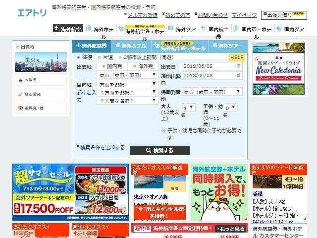This screenshot has height=238, width=317.
Task: Click the 福岡発・他 departure icon
Action: click(x=20, y=107)
